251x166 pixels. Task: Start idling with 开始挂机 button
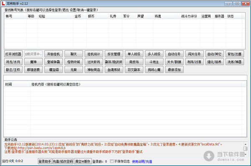click(x=54, y=54)
